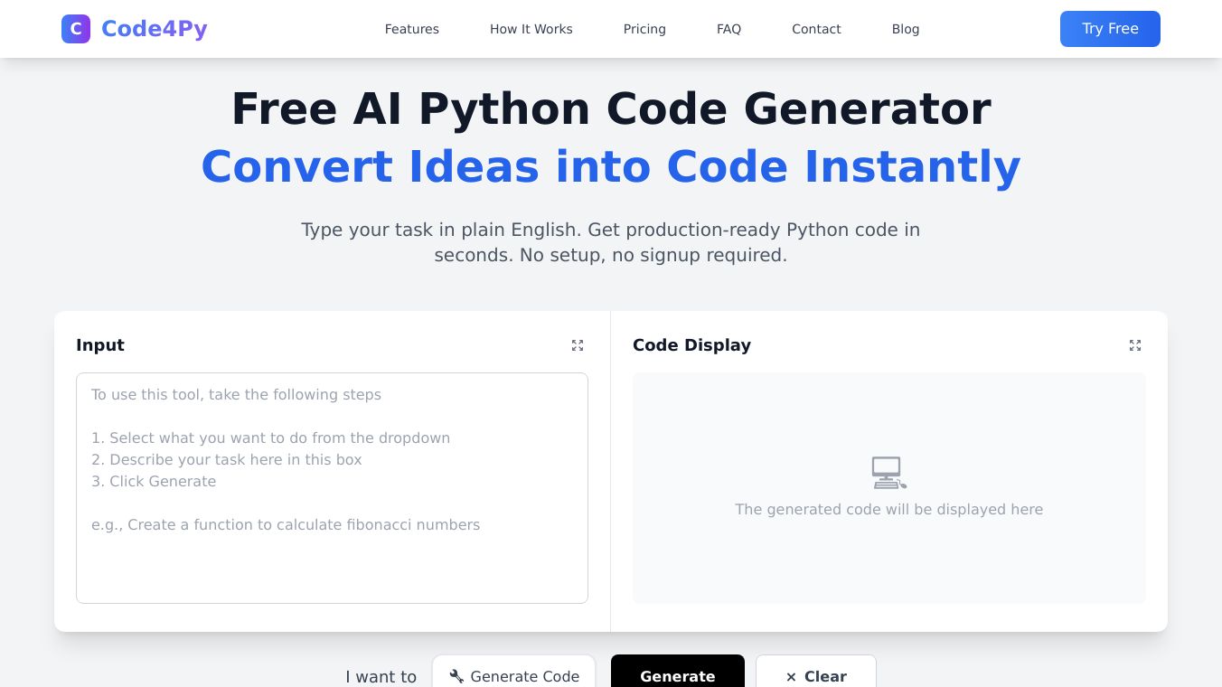This screenshot has width=1222, height=687.
Task: Visit the Blog link
Action: 906,29
